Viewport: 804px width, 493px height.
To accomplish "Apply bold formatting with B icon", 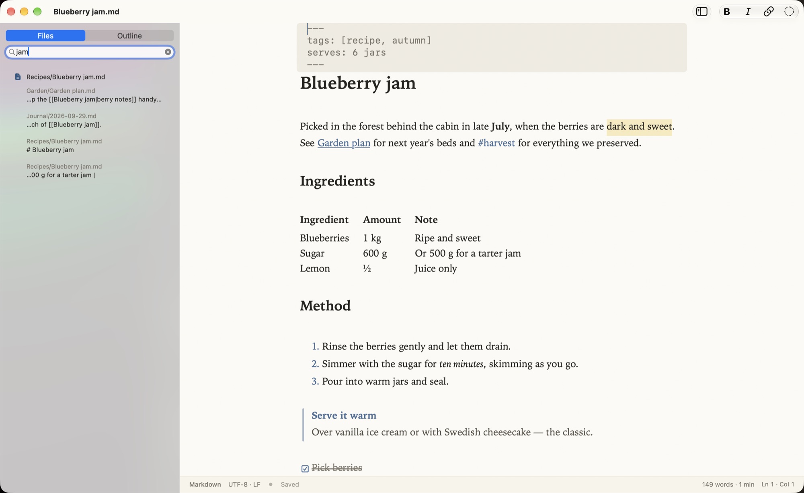I will [x=727, y=12].
